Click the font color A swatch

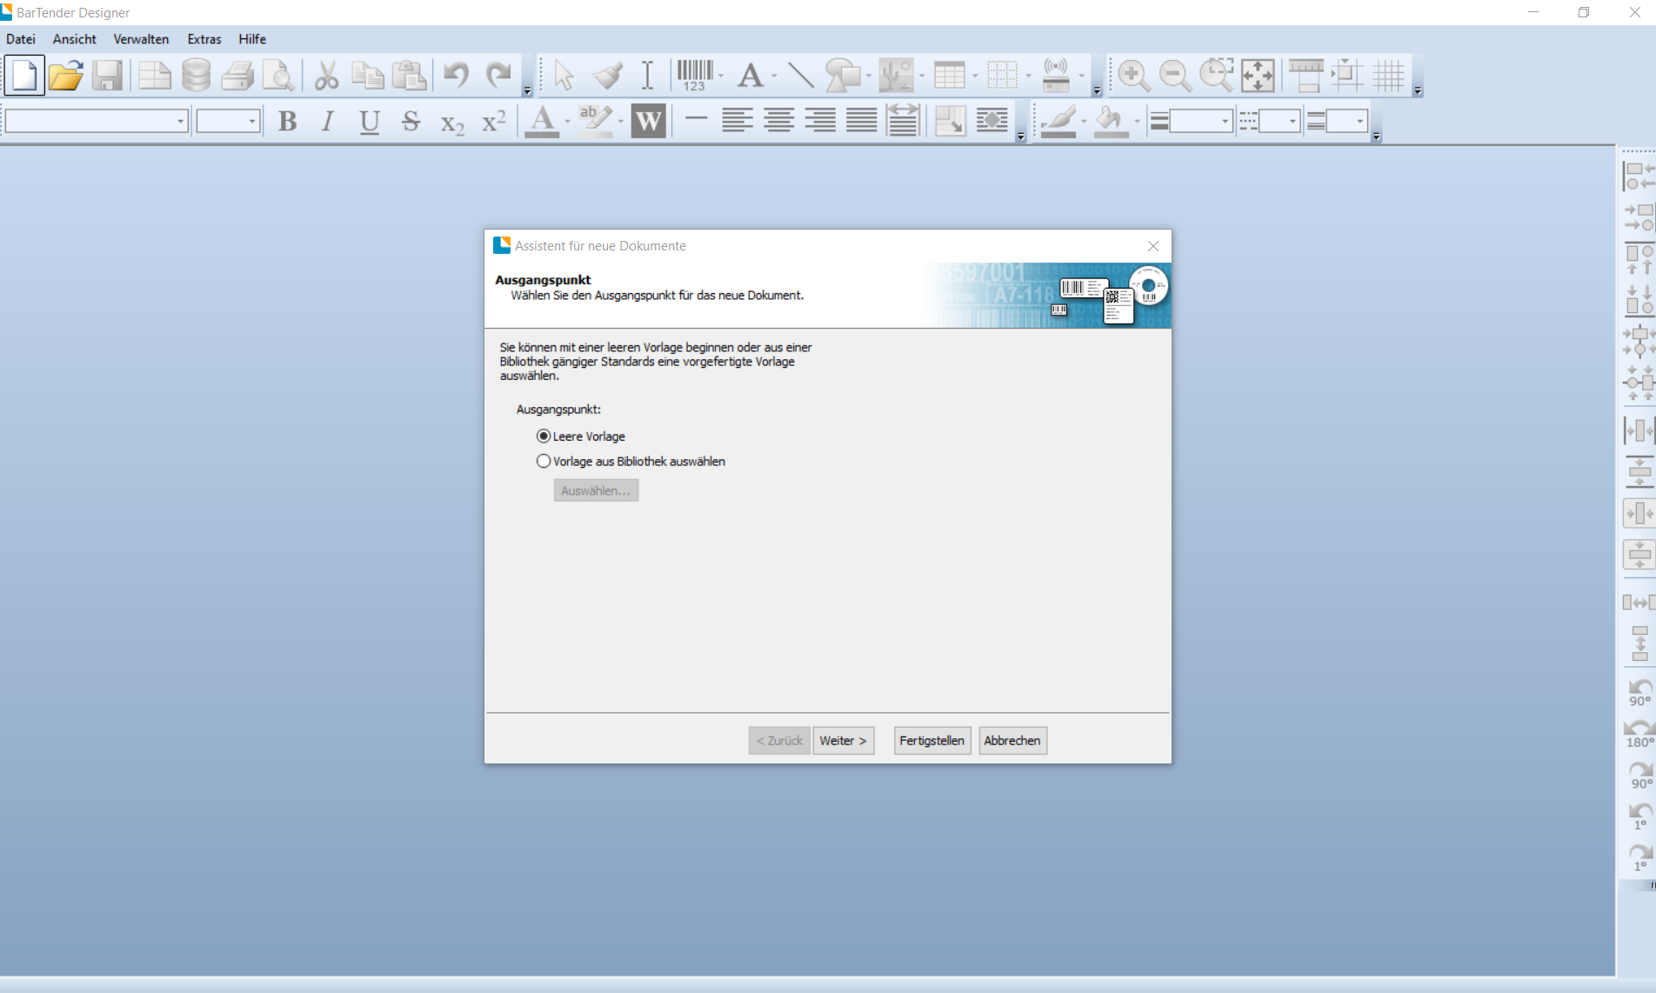point(542,122)
